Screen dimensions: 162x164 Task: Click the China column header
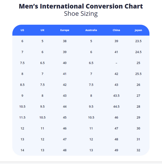coord(116,30)
